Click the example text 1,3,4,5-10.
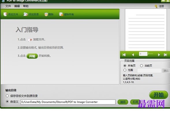This screenshot has width=170, height=113. pyautogui.click(x=129, y=82)
